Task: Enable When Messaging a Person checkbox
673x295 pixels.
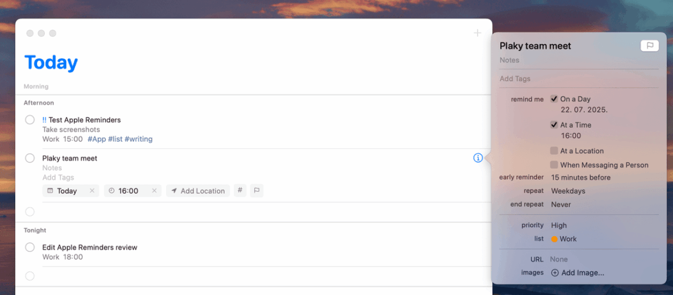Action: click(x=554, y=165)
